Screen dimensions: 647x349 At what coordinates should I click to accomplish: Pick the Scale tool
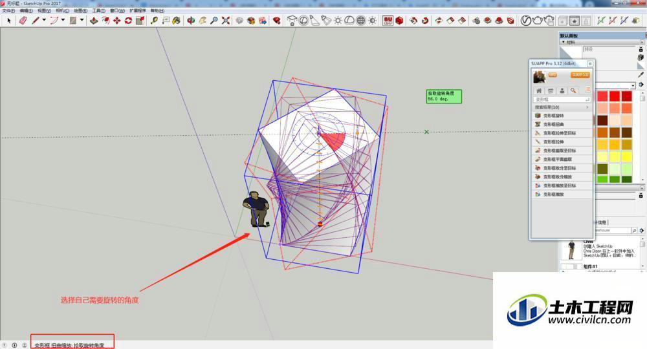pyautogui.click(x=140, y=21)
